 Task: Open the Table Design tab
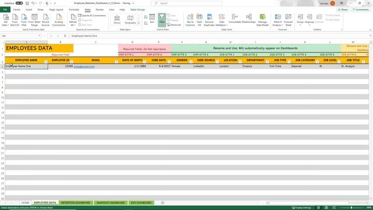pyautogui.click(x=138, y=9)
